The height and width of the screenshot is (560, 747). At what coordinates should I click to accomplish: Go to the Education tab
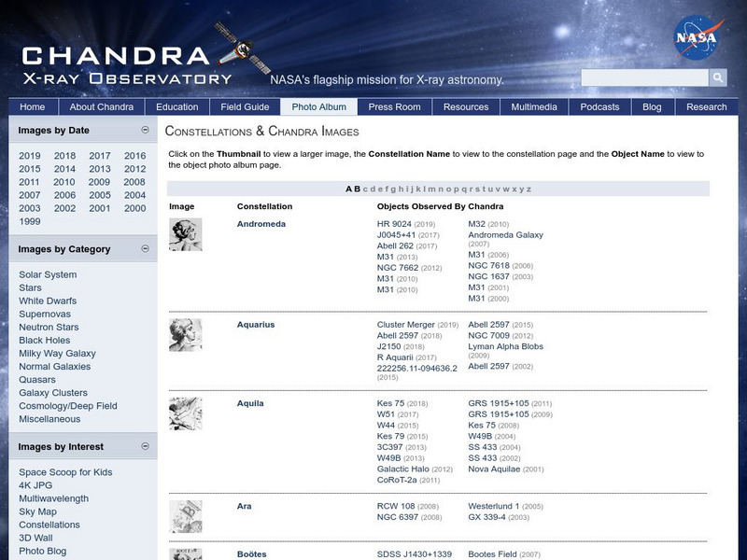click(x=177, y=106)
